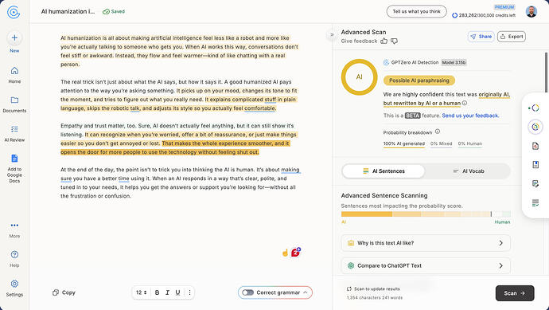The height and width of the screenshot is (310, 549).
Task: Expand 'Compare to ChatGPT Text'
Action: pyautogui.click(x=426, y=266)
